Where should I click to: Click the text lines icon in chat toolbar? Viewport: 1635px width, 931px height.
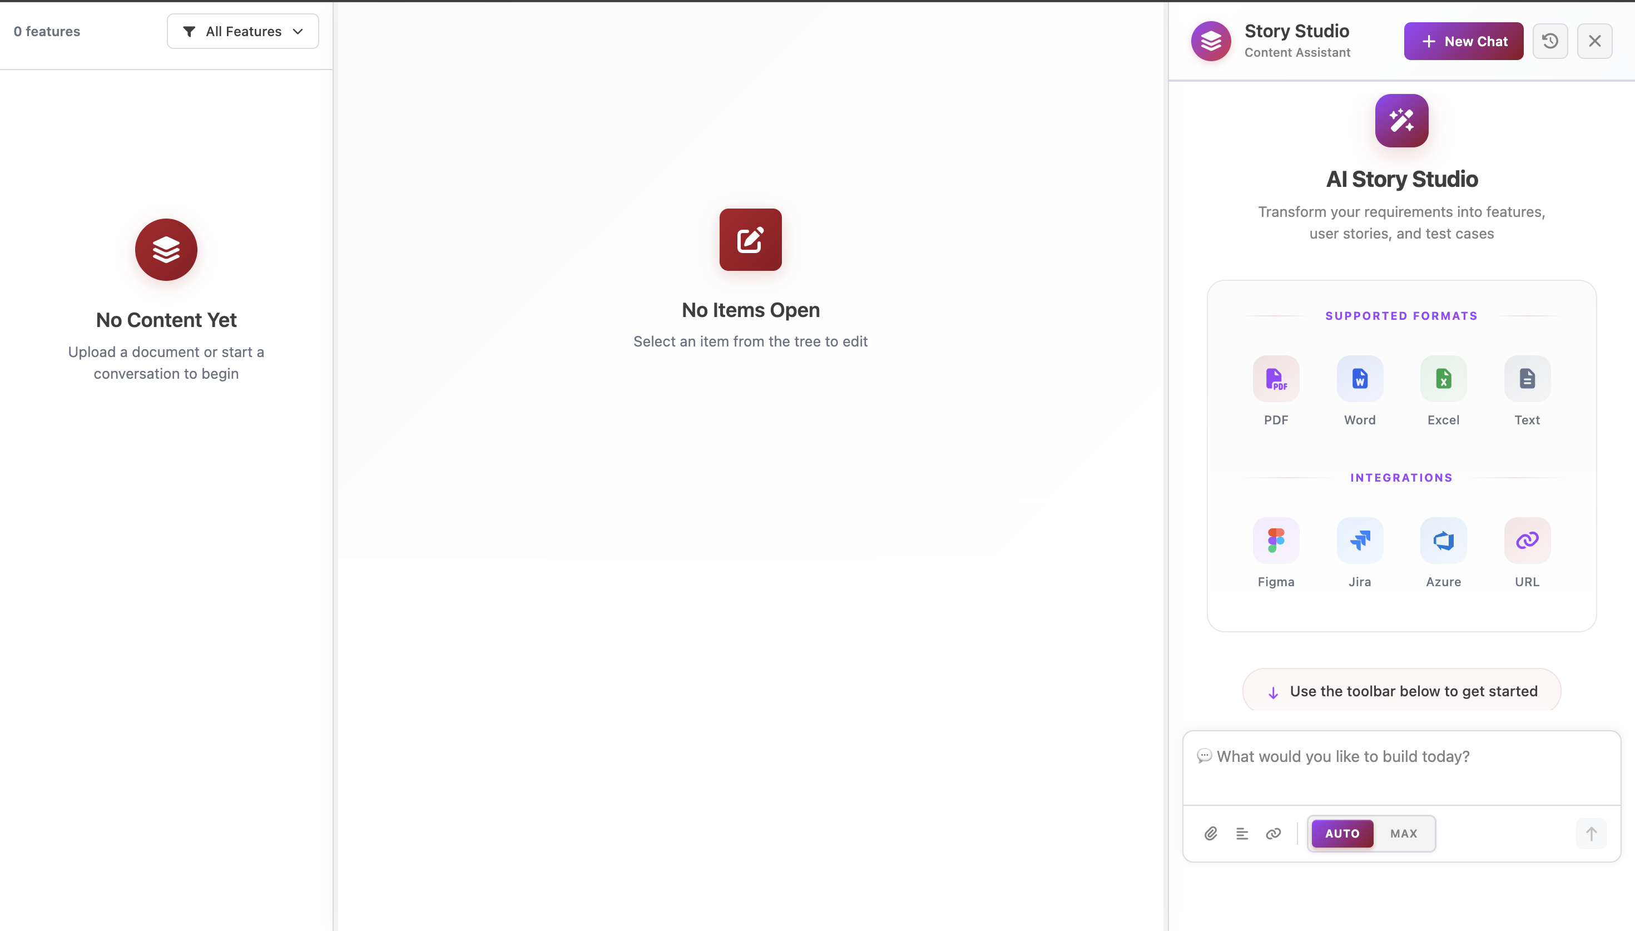click(1242, 833)
